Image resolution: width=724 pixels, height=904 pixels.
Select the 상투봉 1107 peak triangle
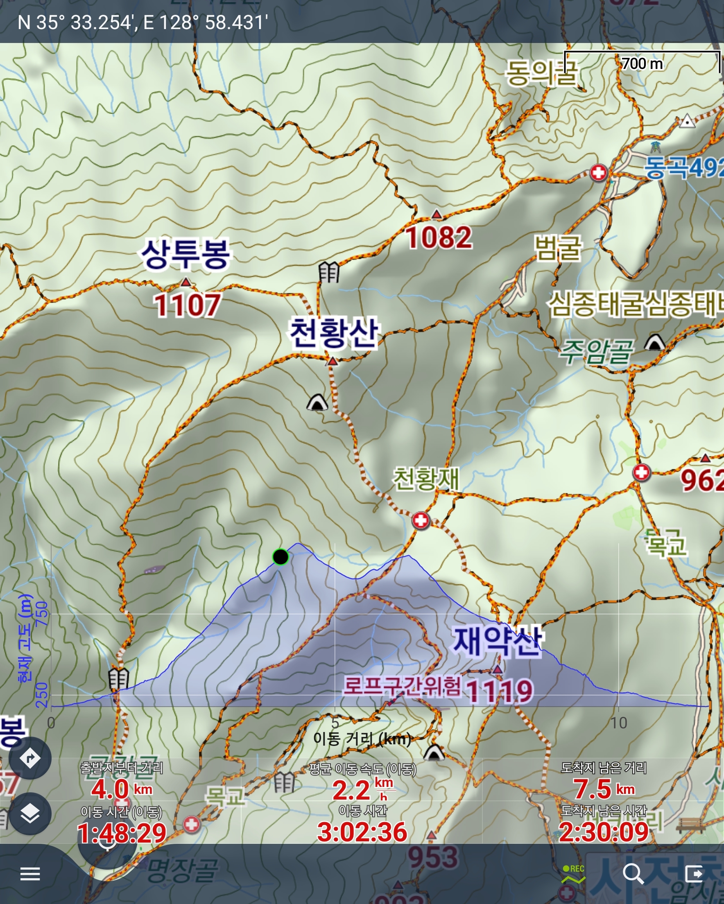point(186,282)
